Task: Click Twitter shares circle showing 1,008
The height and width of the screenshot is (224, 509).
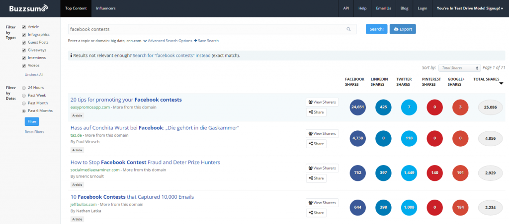Action: coord(409,208)
